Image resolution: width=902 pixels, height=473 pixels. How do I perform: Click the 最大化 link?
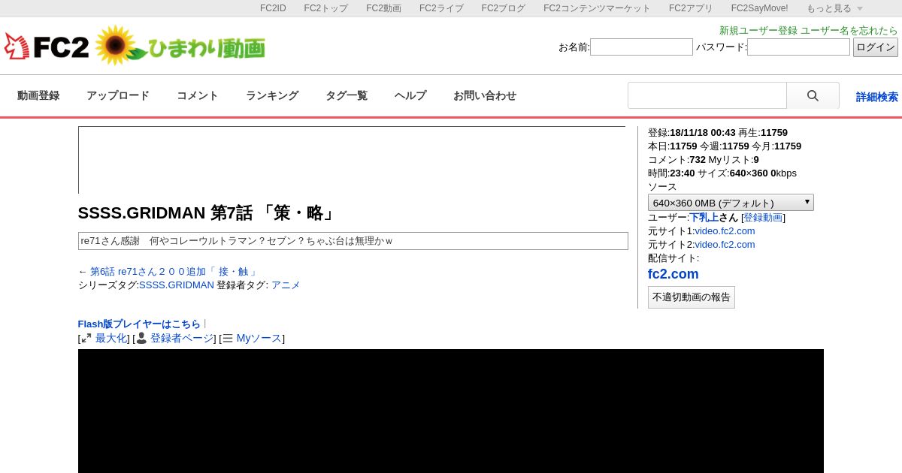click(111, 339)
